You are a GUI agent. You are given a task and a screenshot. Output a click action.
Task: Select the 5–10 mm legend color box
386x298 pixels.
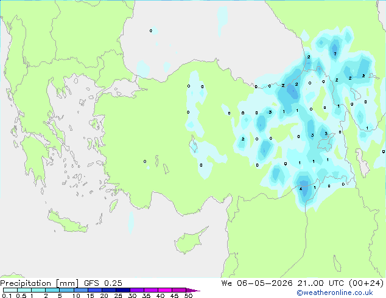pyautogui.click(x=66, y=290)
